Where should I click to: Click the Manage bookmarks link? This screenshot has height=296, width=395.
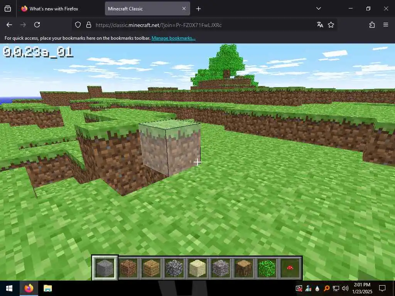pos(173,38)
